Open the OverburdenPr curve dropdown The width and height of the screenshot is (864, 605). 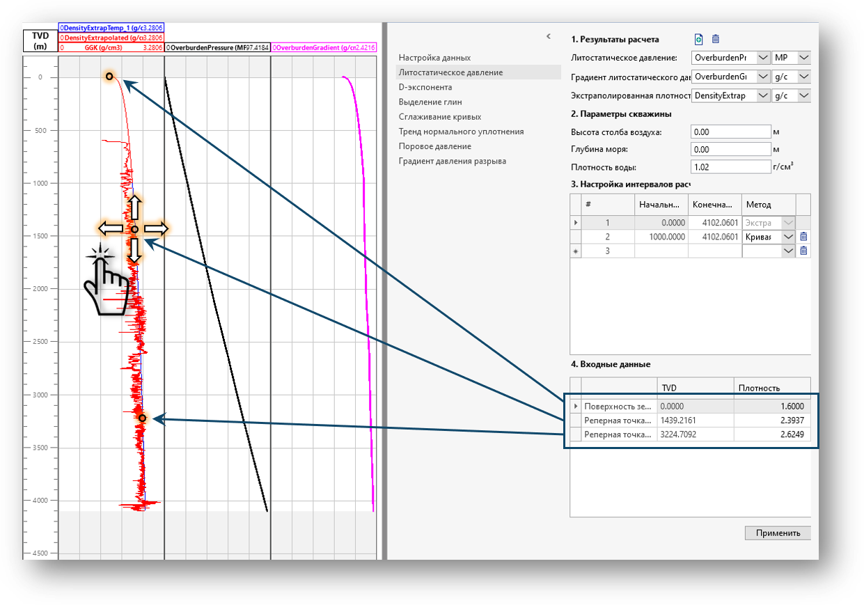pos(763,57)
